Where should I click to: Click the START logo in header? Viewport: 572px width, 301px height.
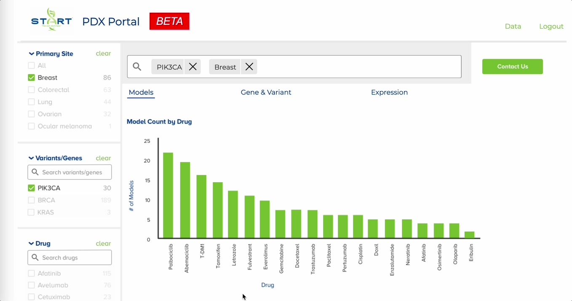click(x=52, y=20)
